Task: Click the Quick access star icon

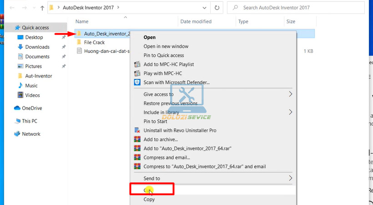Action: coord(17,27)
